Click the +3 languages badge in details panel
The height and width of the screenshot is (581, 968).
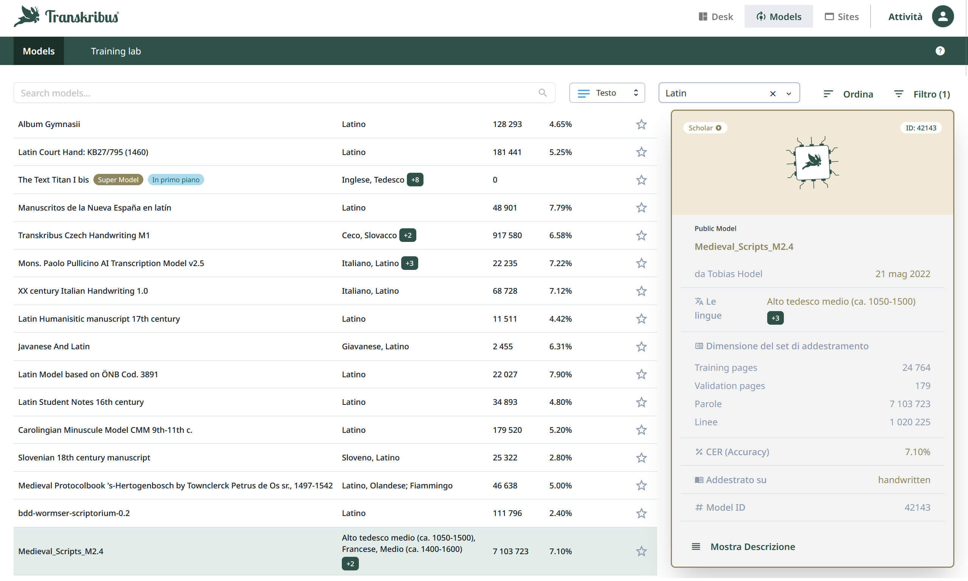click(775, 318)
